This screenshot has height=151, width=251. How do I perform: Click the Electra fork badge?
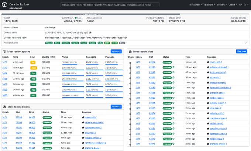(92, 43)
